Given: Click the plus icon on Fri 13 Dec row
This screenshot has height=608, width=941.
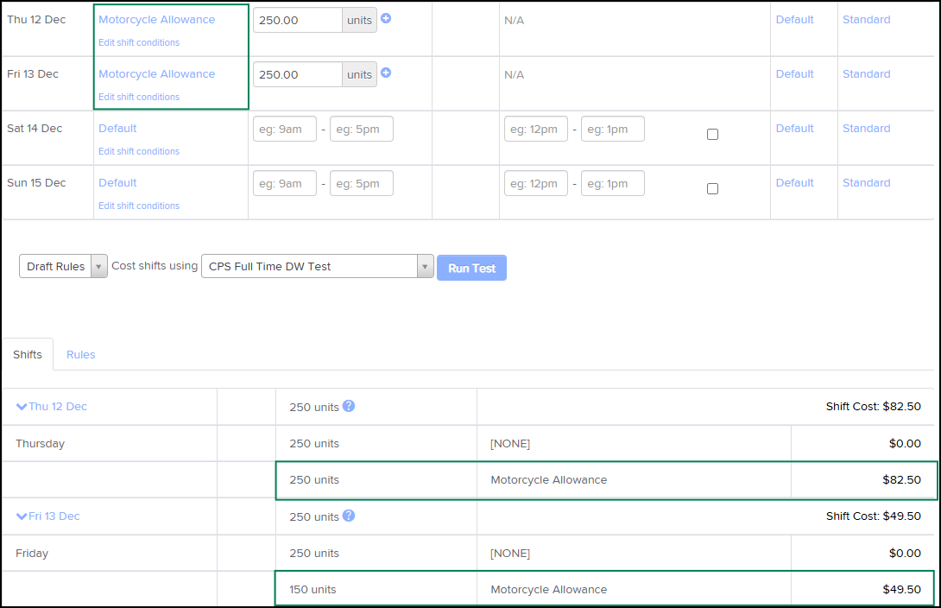Looking at the screenshot, I should [x=386, y=73].
